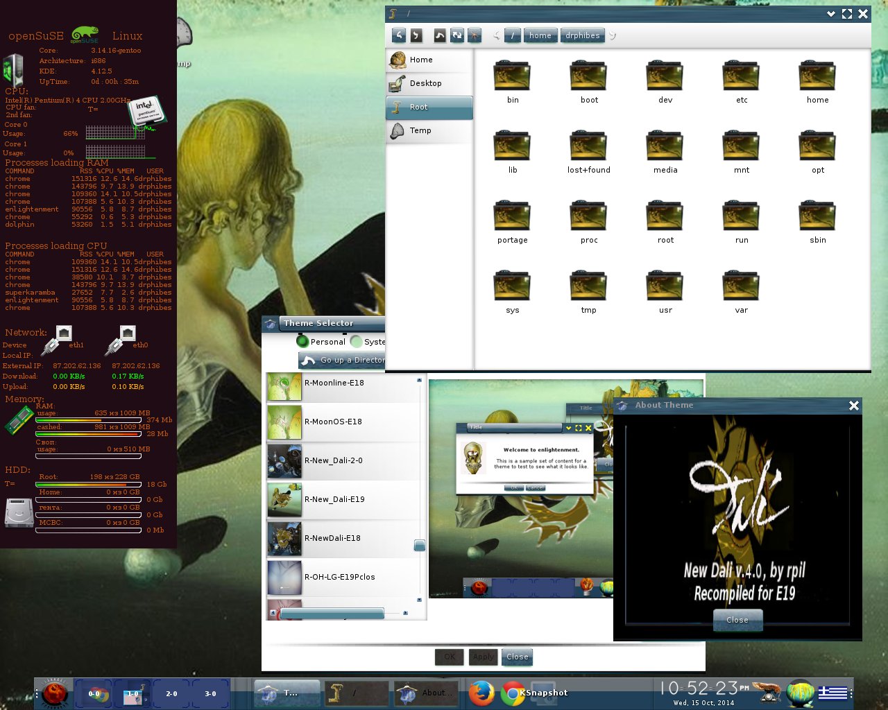Open the media folder
Image resolution: width=888 pixels, height=710 pixels.
click(665, 152)
